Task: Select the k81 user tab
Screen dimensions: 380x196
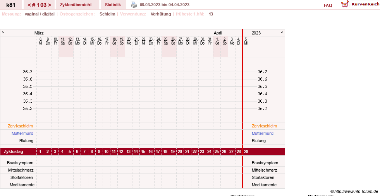Action: pyautogui.click(x=11, y=5)
